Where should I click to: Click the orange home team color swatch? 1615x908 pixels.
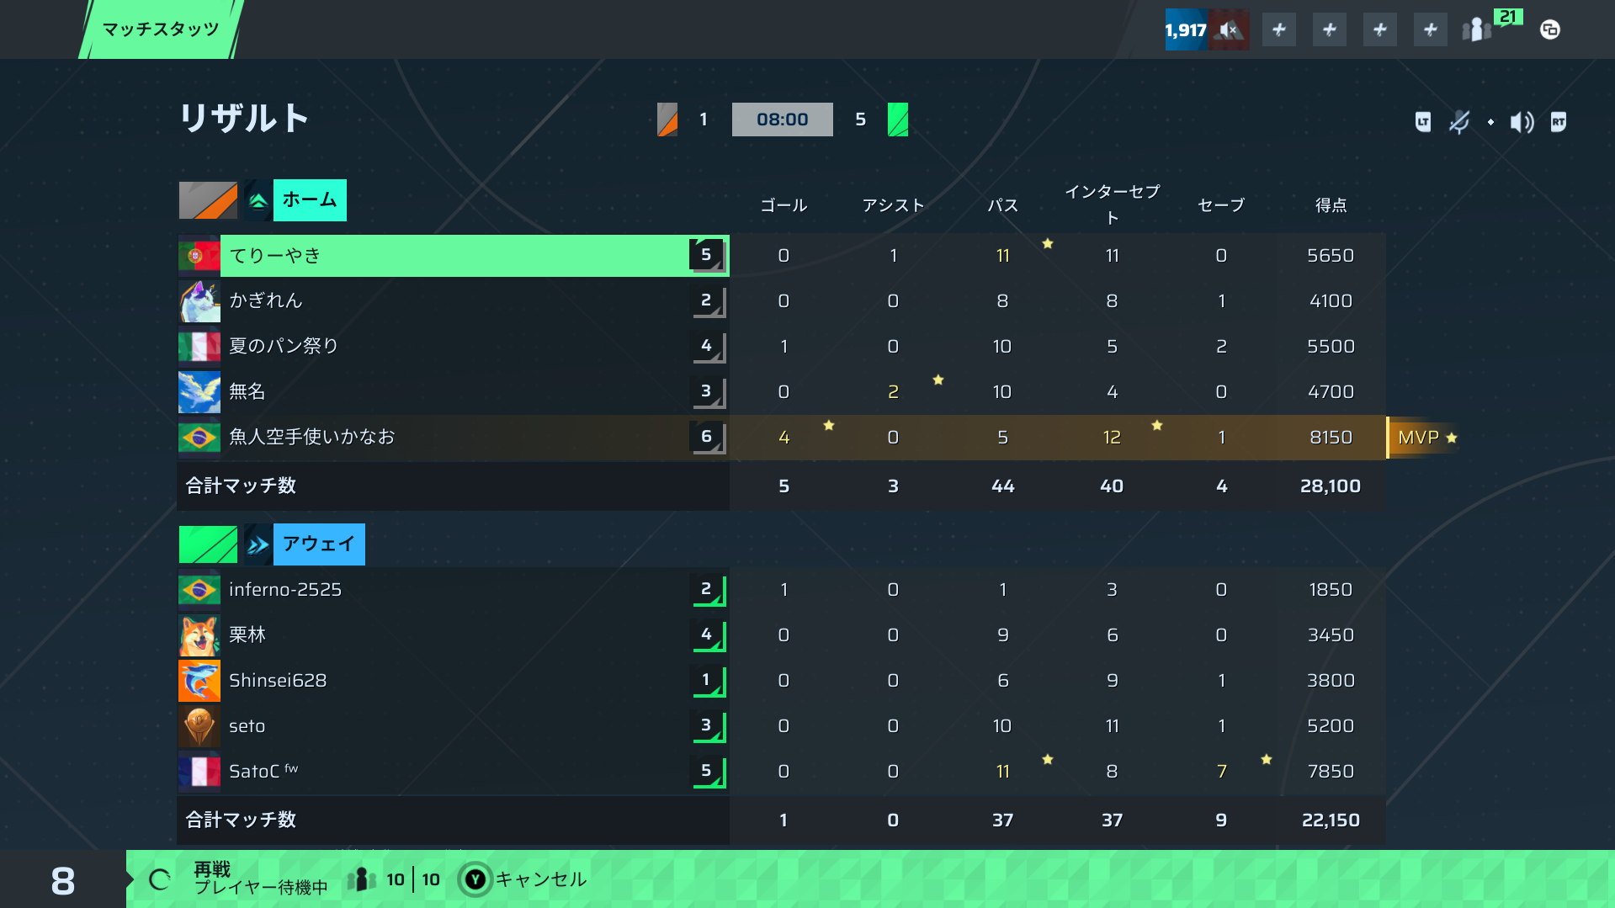208,200
